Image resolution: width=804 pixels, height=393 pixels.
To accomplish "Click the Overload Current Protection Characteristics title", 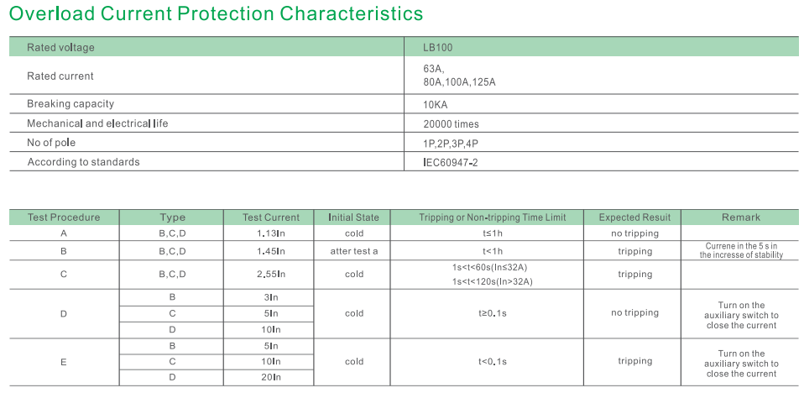I will tap(217, 14).
